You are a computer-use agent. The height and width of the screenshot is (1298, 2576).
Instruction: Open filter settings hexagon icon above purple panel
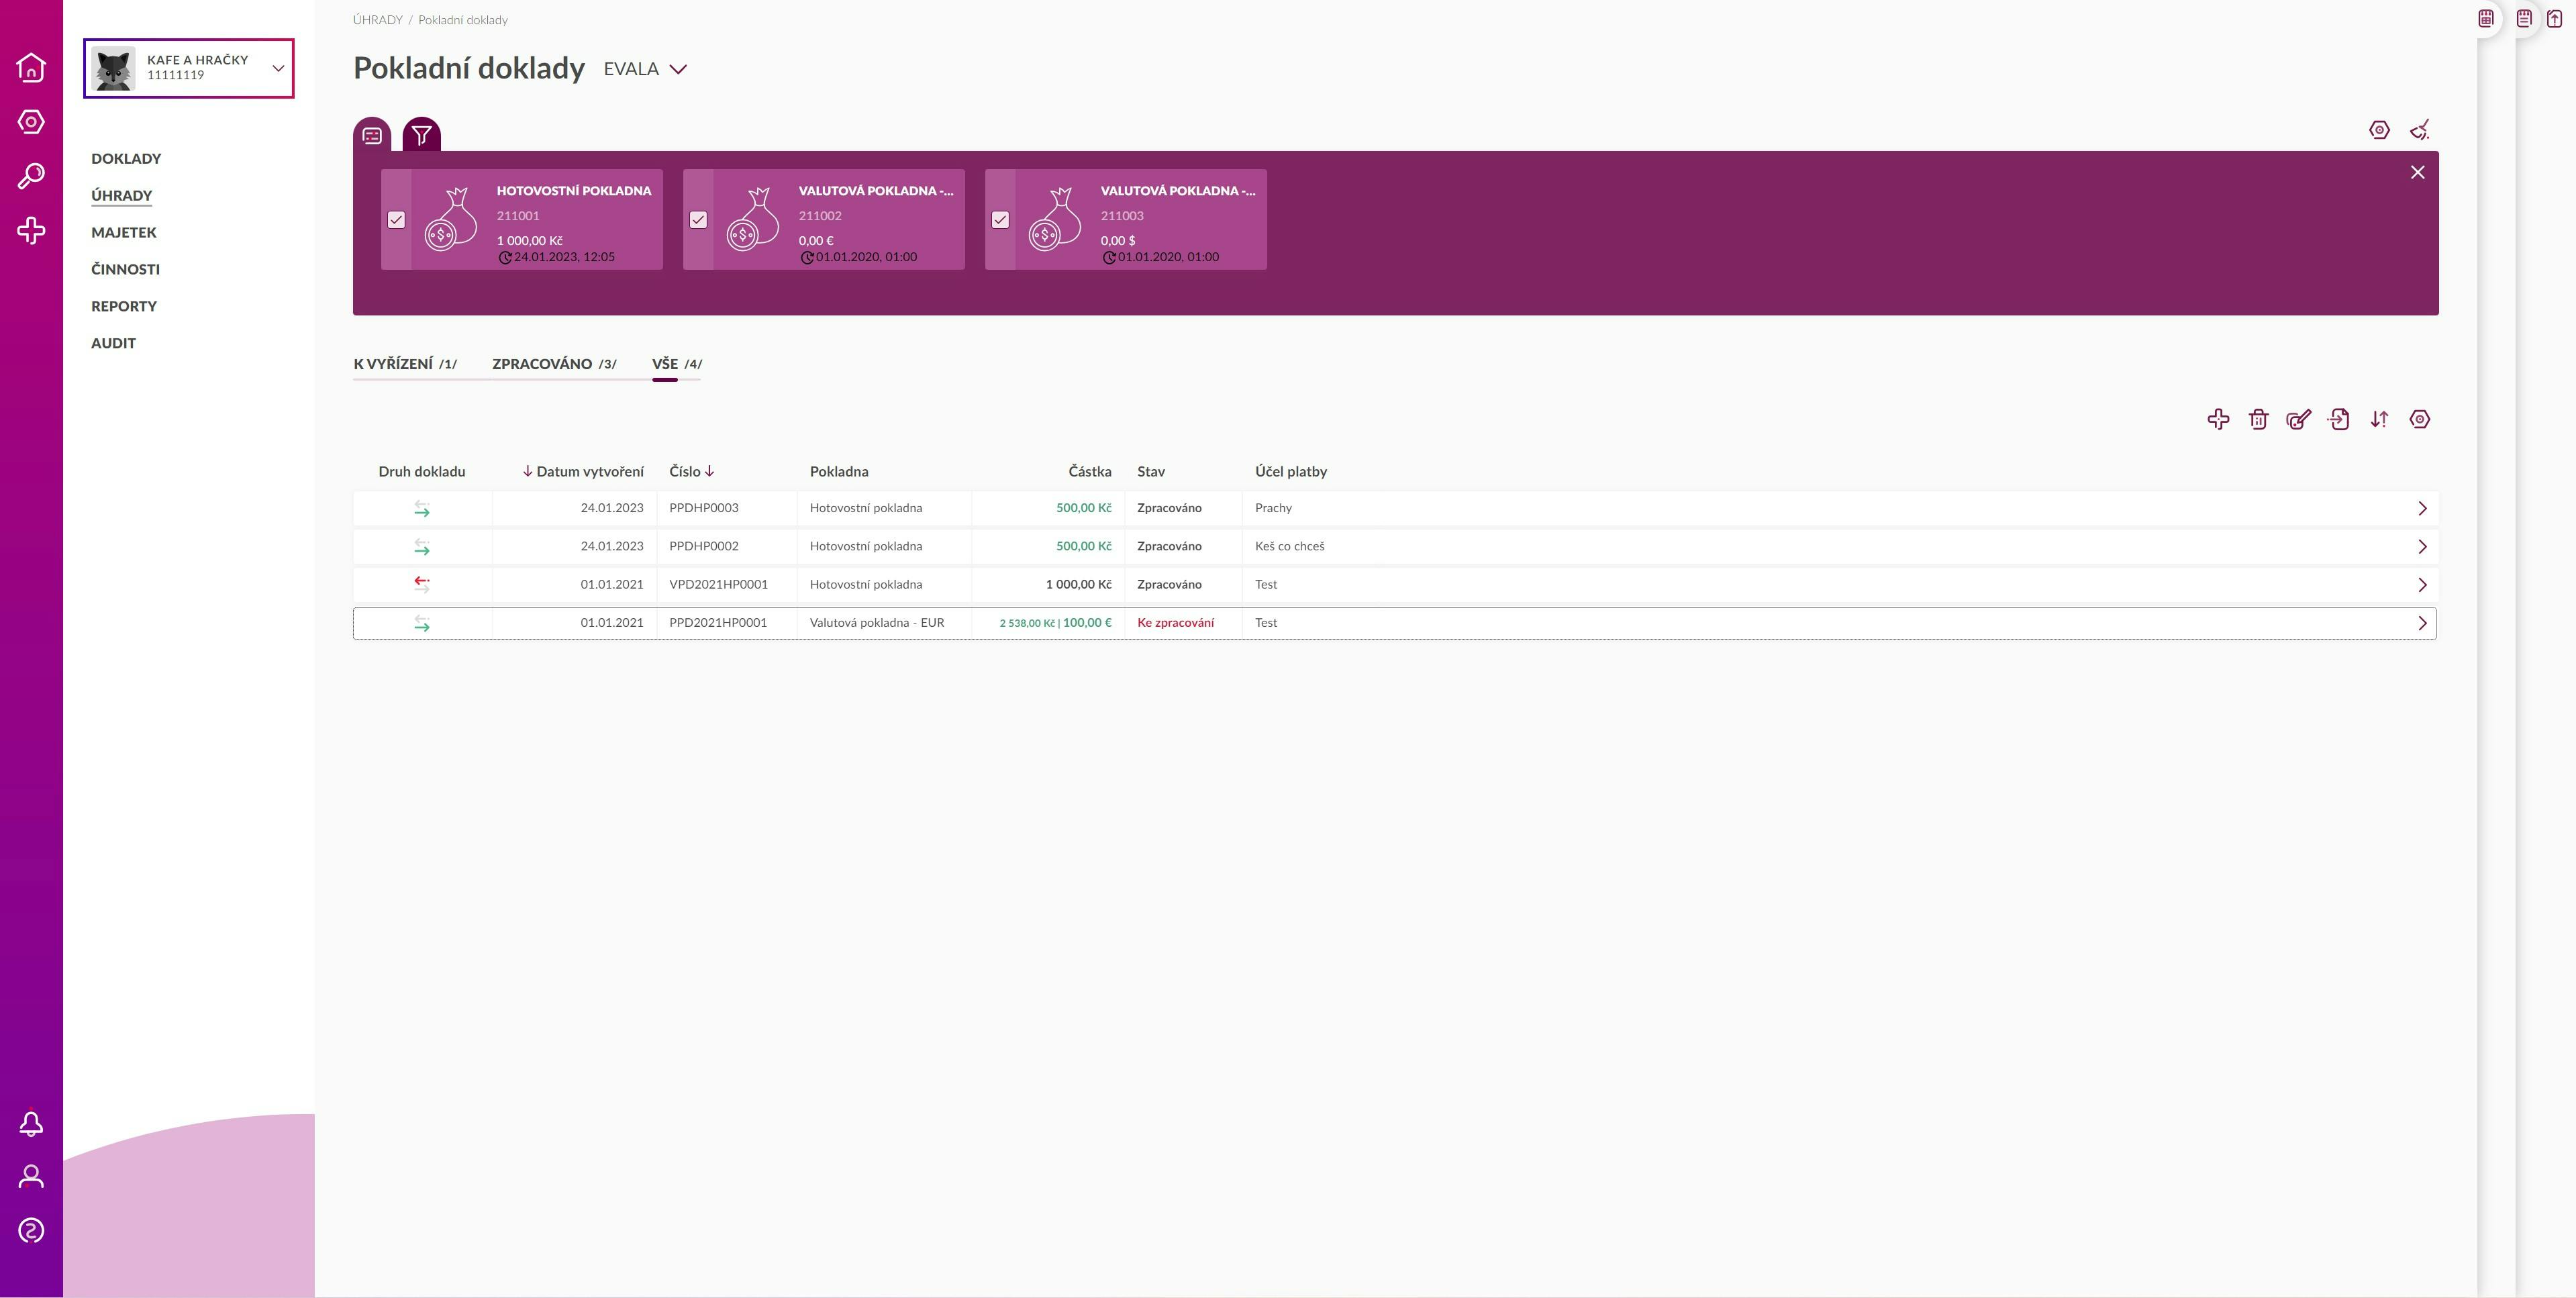(2379, 130)
